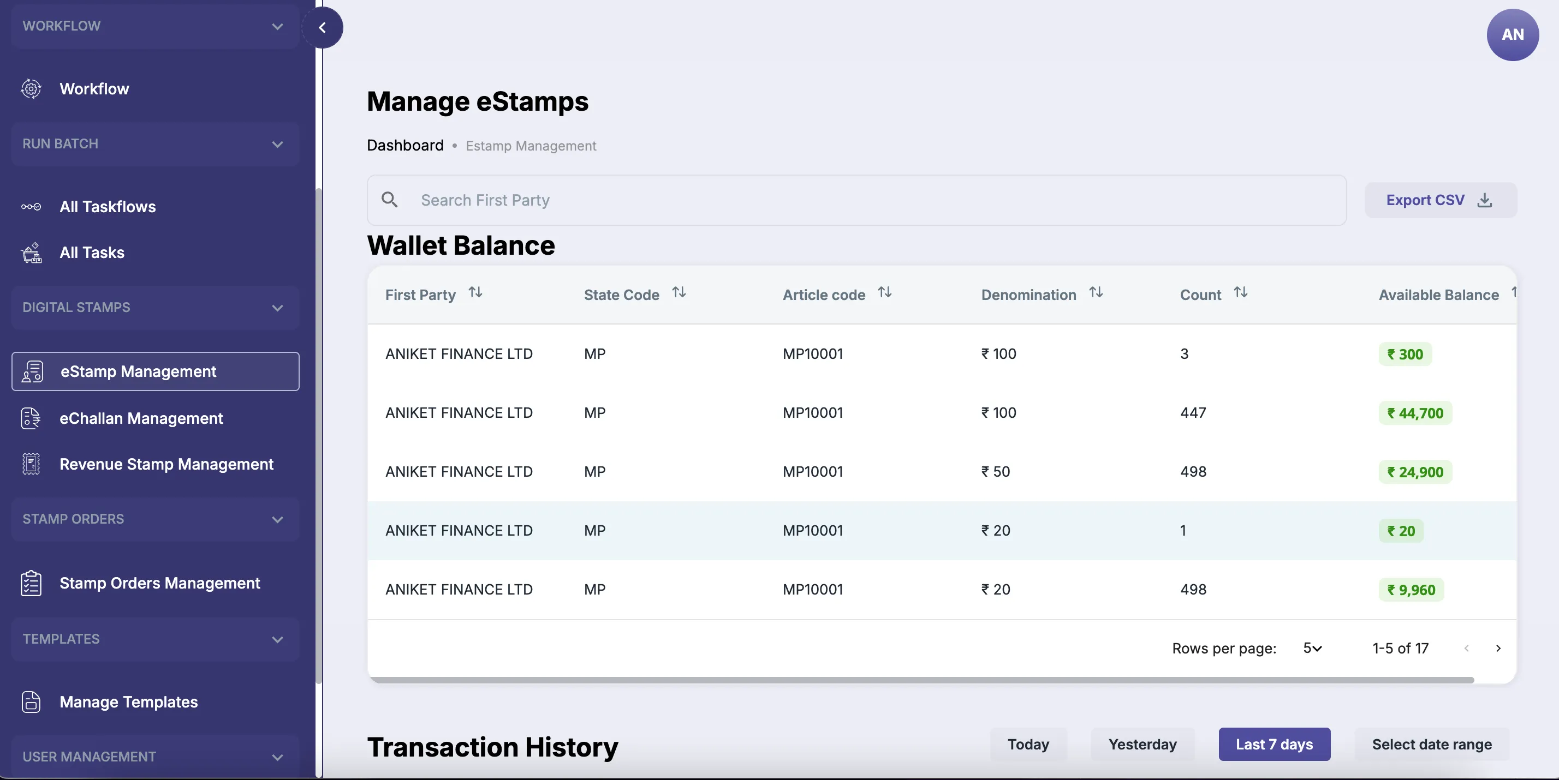Image resolution: width=1559 pixels, height=780 pixels.
Task: Click the sidebar vertical scrollbar
Action: click(319, 435)
